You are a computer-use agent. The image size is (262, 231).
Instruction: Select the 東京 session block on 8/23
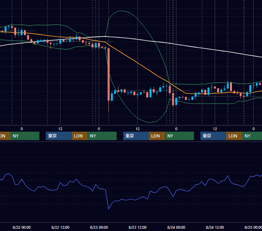click(x=136, y=136)
